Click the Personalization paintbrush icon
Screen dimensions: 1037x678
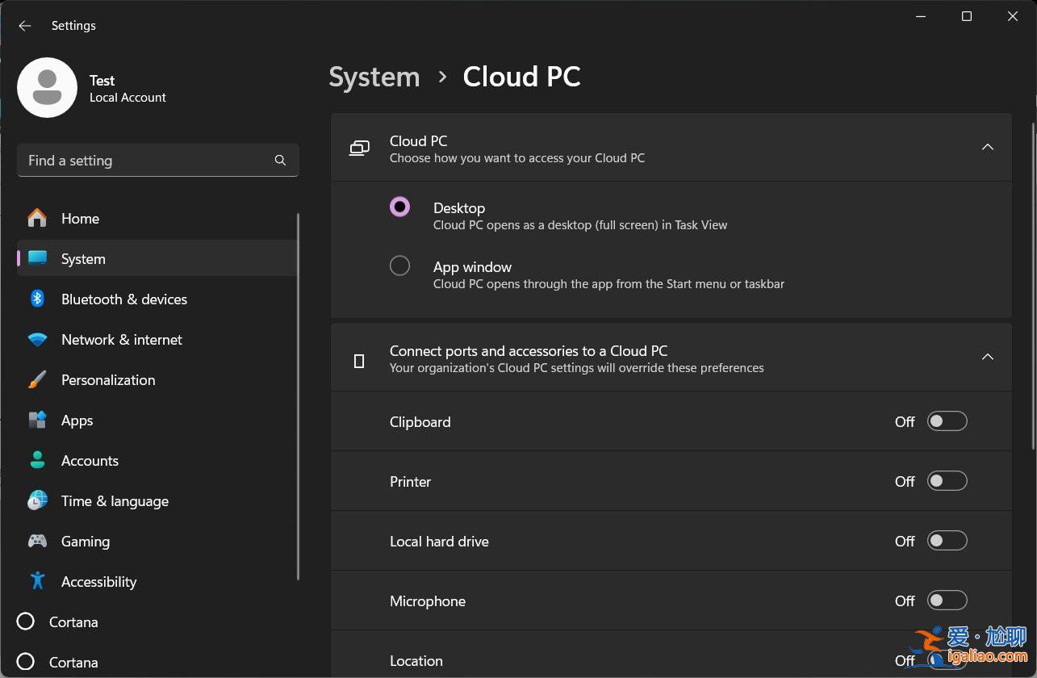tap(37, 379)
